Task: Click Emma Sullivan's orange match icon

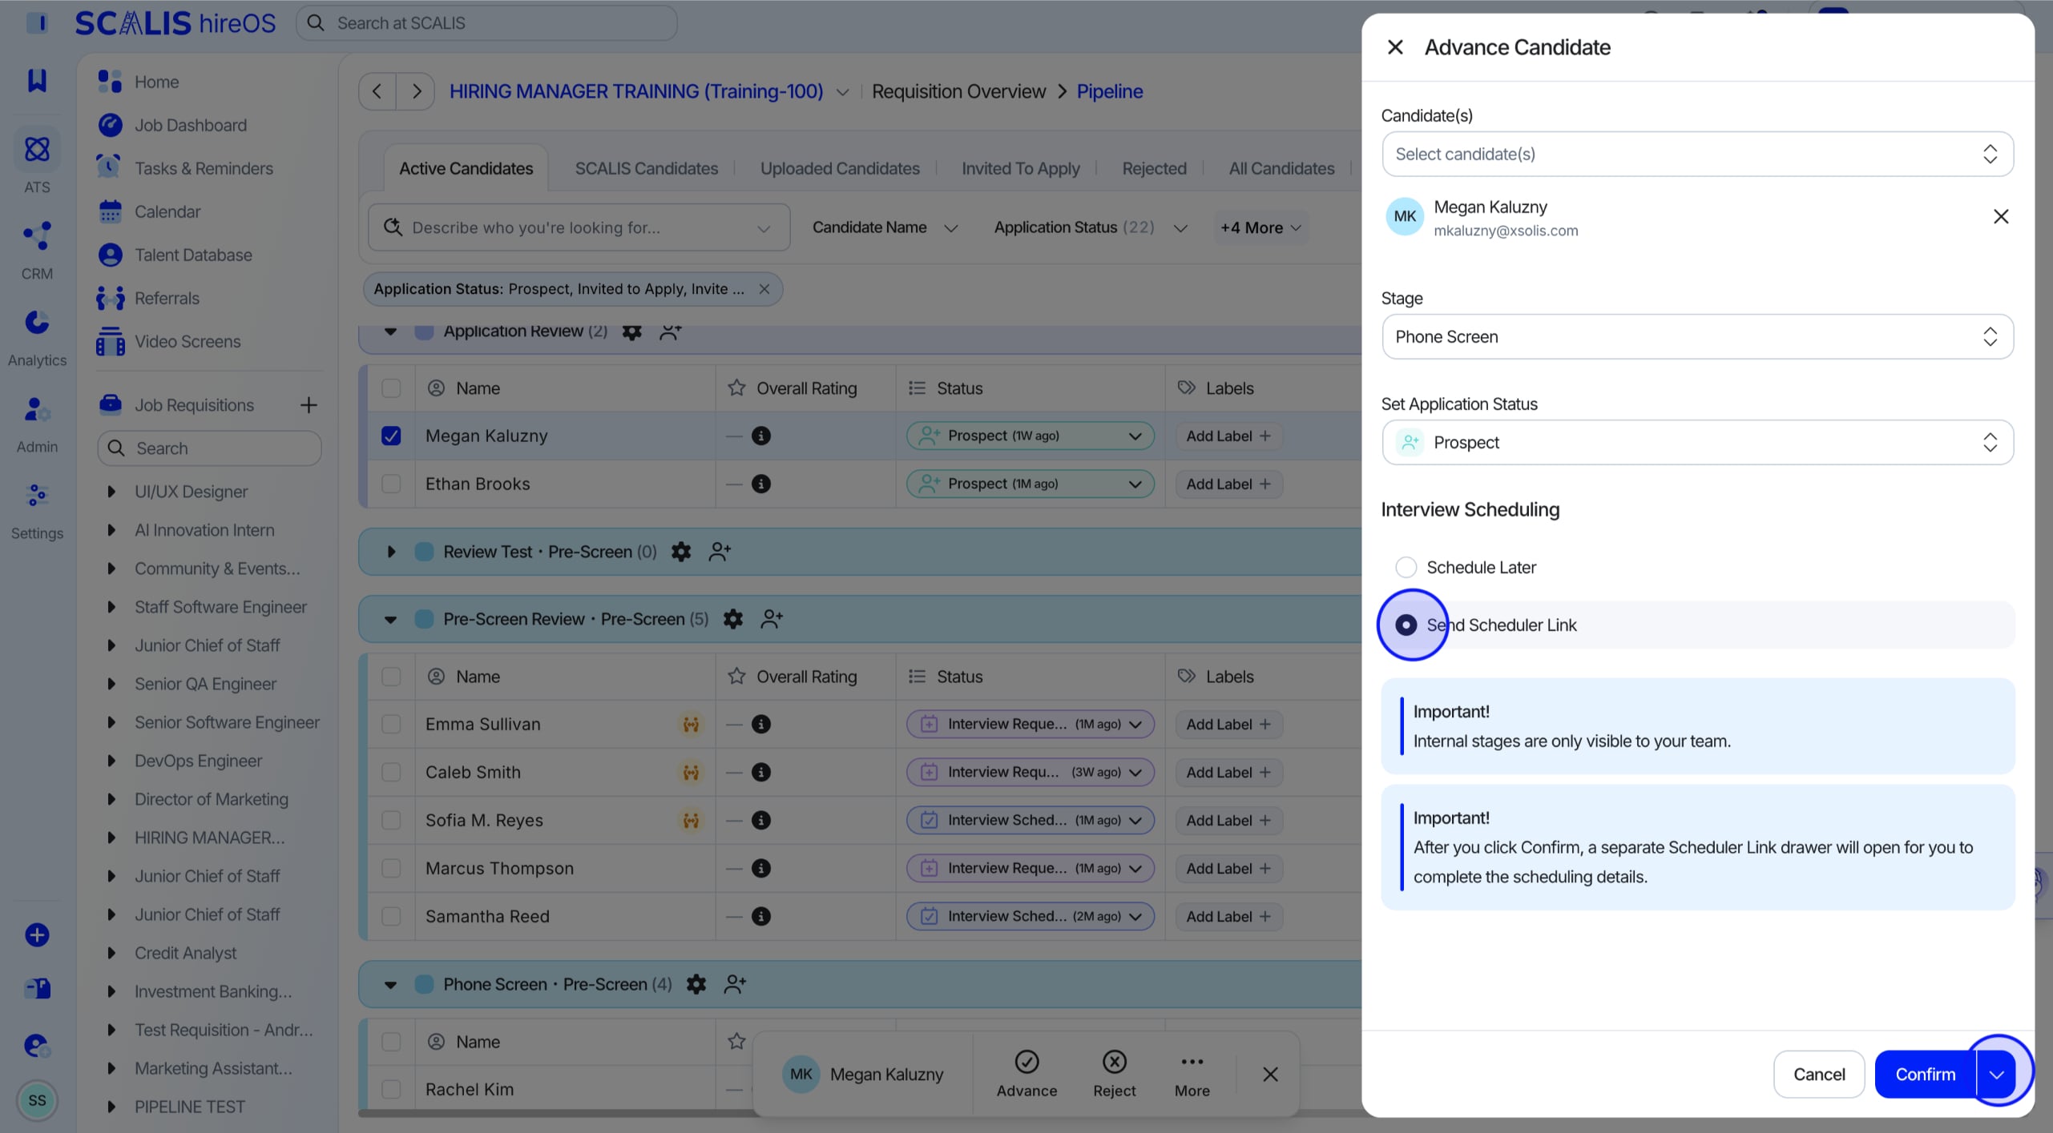Action: (691, 724)
